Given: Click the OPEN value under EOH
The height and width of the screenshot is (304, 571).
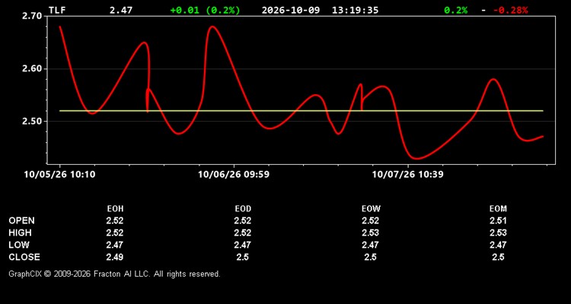Looking at the screenshot, I should [115, 220].
